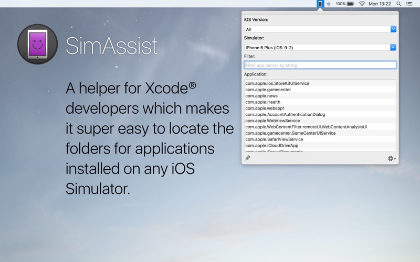The image size is (420, 262).
Task: Click the Wi-Fi status icon
Action: point(362,4)
